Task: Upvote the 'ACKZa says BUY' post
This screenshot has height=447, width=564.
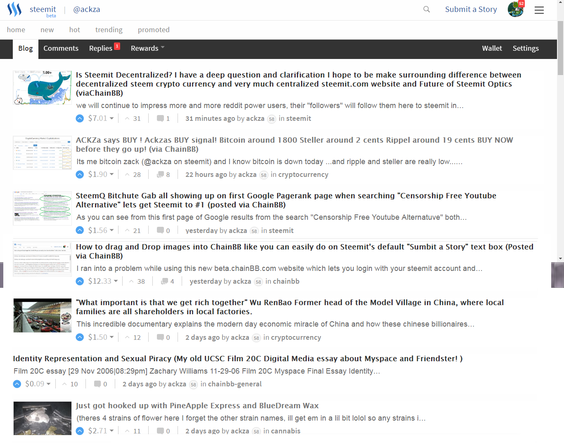Action: coord(80,174)
